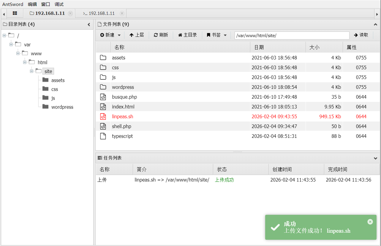Close the 192.168.1.11 file manager tab

click(70, 13)
